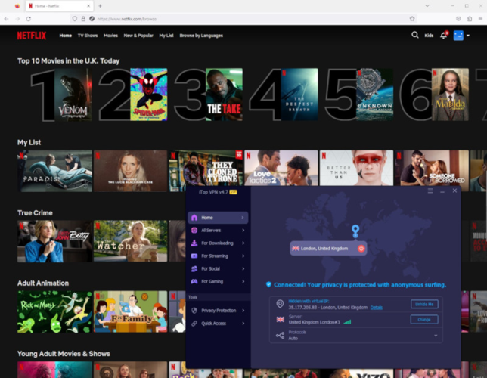Close the Home - Netflix tab
Viewport: 487px width, 378px height.
88,6
